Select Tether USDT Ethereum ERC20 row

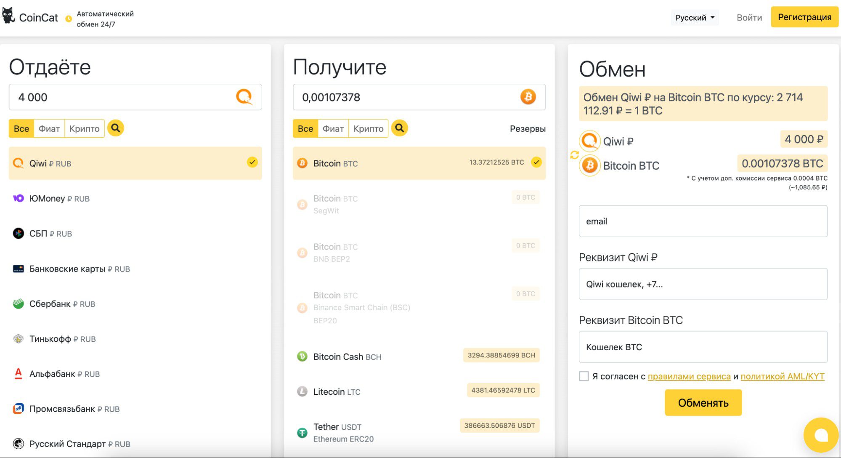pyautogui.click(x=419, y=432)
